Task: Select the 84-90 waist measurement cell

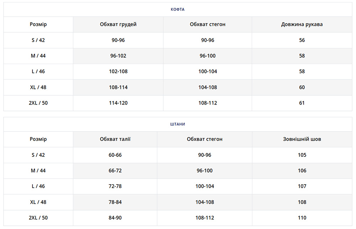Action: 115,218
